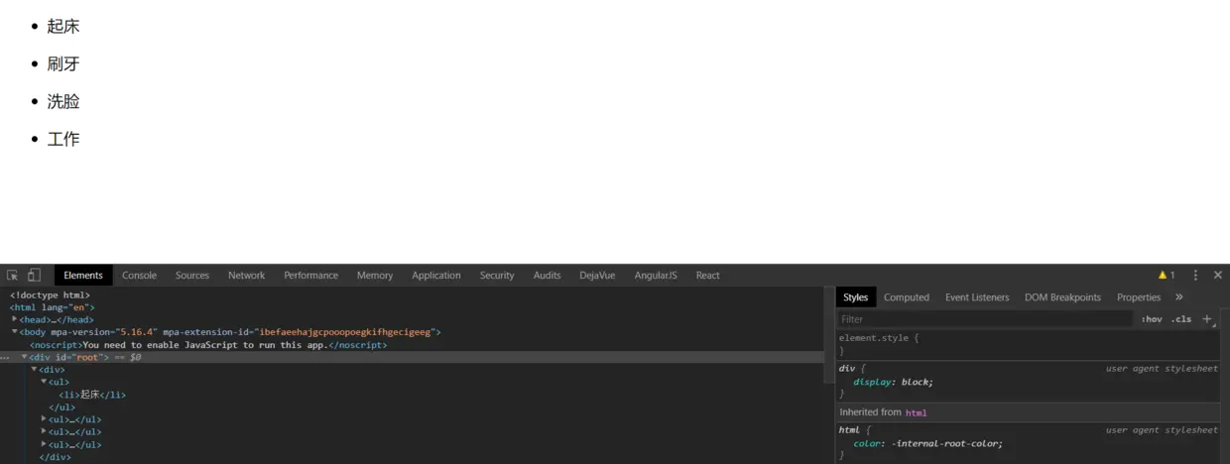
Task: Open the Memory tab
Action: (375, 276)
